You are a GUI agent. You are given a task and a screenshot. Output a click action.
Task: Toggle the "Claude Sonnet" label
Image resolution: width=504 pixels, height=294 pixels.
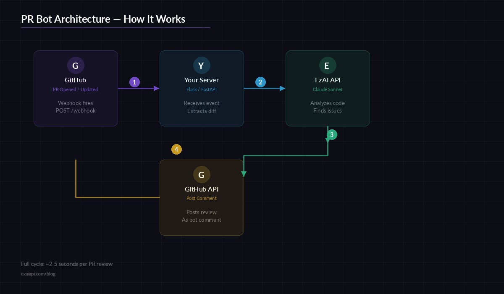(328, 89)
